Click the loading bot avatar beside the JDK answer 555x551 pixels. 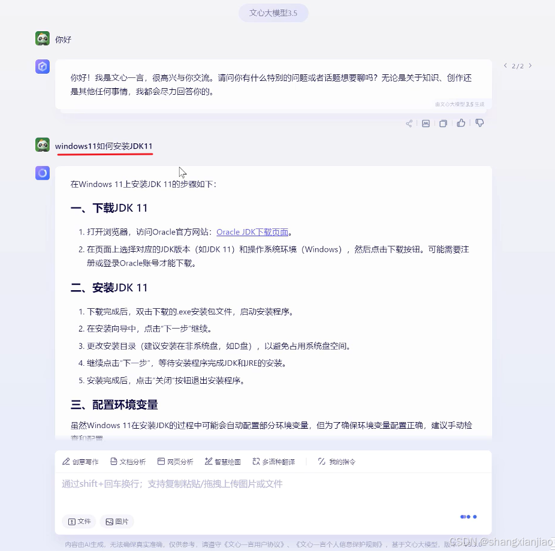click(x=43, y=173)
